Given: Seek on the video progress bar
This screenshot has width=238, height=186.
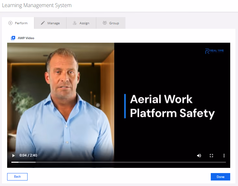Looking at the screenshot, I should (119, 162).
